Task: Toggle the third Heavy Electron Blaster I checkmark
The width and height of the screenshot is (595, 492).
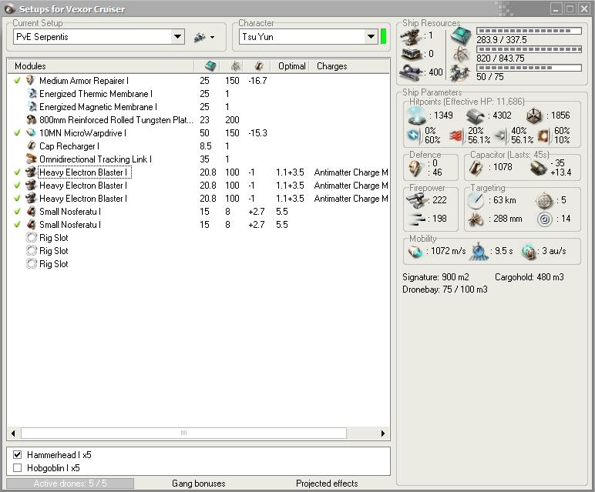Action: point(17,198)
